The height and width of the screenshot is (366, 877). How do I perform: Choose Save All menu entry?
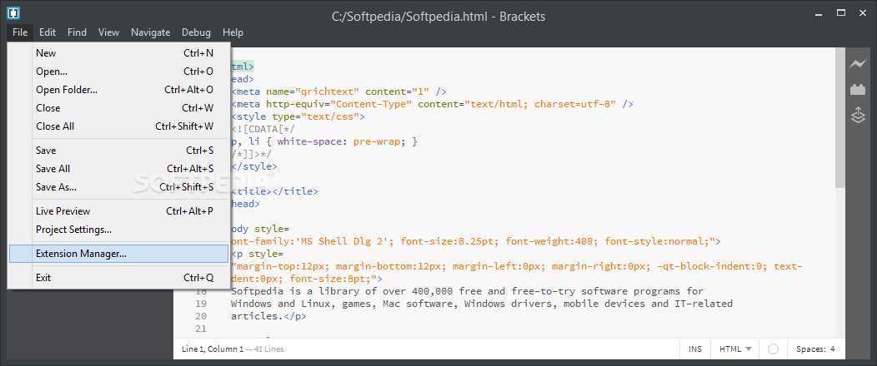pyautogui.click(x=118, y=169)
